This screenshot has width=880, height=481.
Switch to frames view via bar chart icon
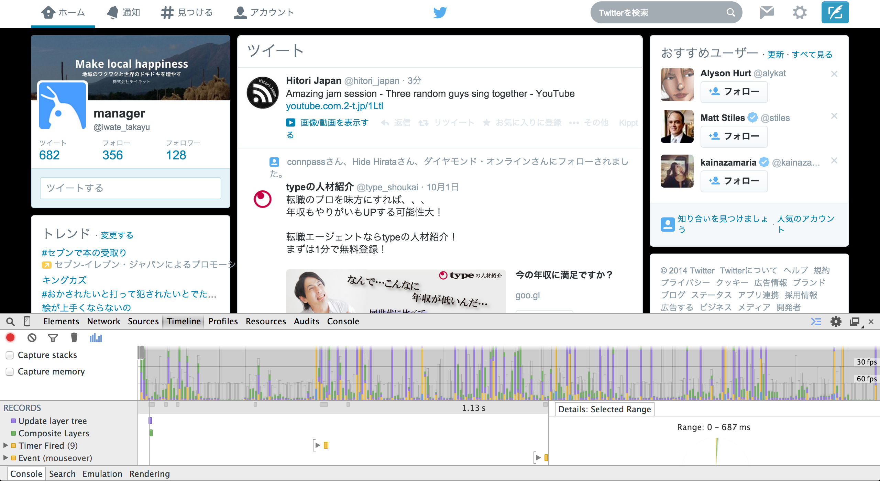coord(96,338)
